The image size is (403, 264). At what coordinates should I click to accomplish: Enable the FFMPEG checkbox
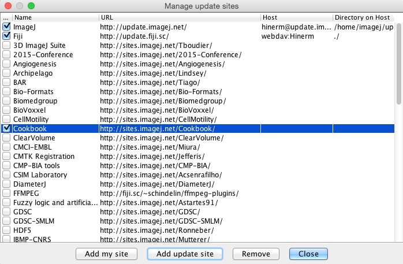(x=6, y=194)
